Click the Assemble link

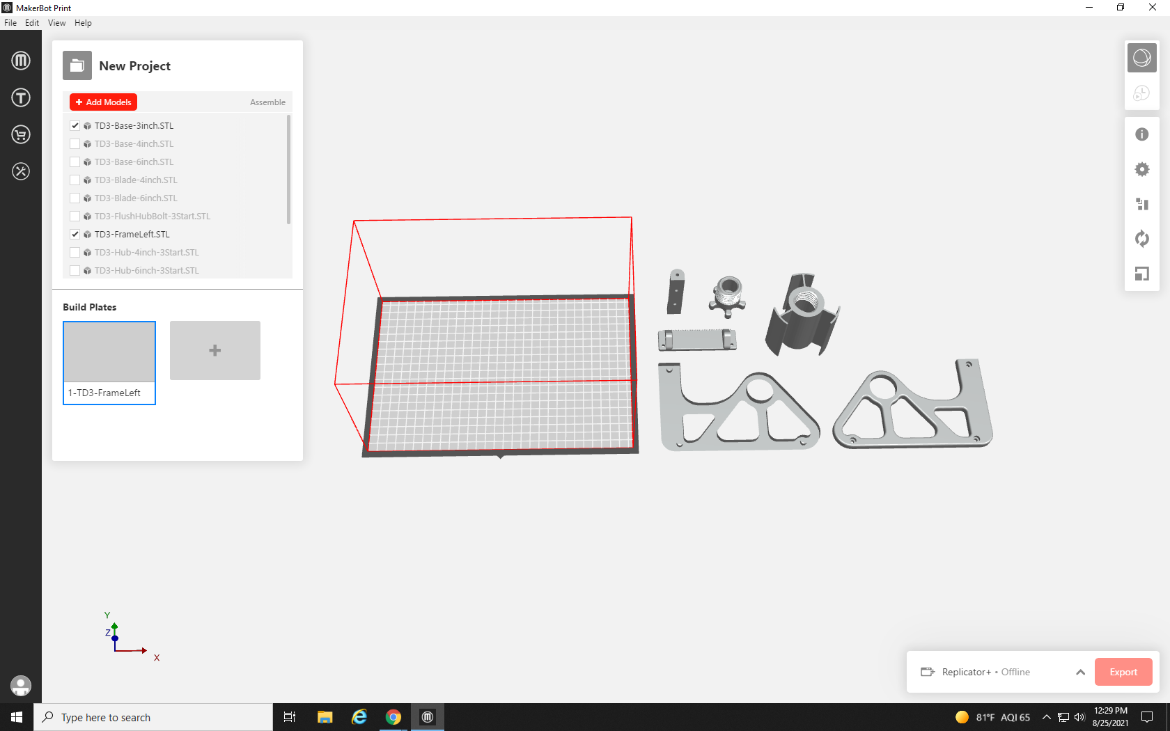click(267, 102)
